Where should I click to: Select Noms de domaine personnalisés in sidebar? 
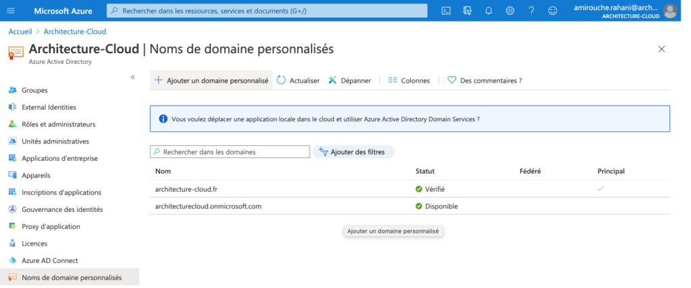(x=70, y=277)
